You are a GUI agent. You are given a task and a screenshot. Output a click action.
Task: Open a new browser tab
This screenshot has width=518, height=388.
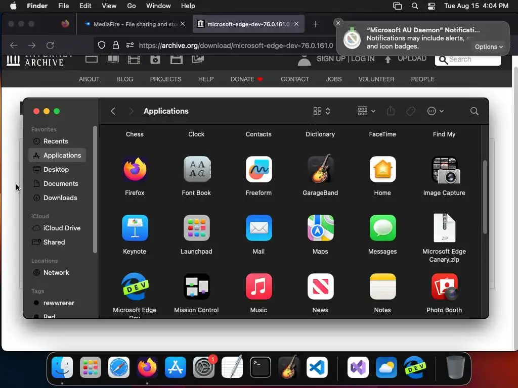pos(316,24)
